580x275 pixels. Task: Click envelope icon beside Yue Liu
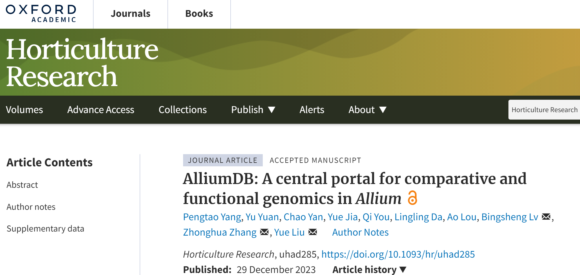[313, 232]
